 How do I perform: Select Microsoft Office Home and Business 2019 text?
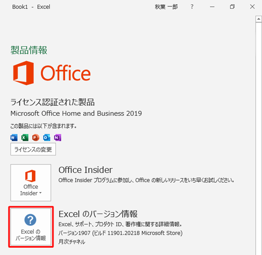[x=76, y=114]
